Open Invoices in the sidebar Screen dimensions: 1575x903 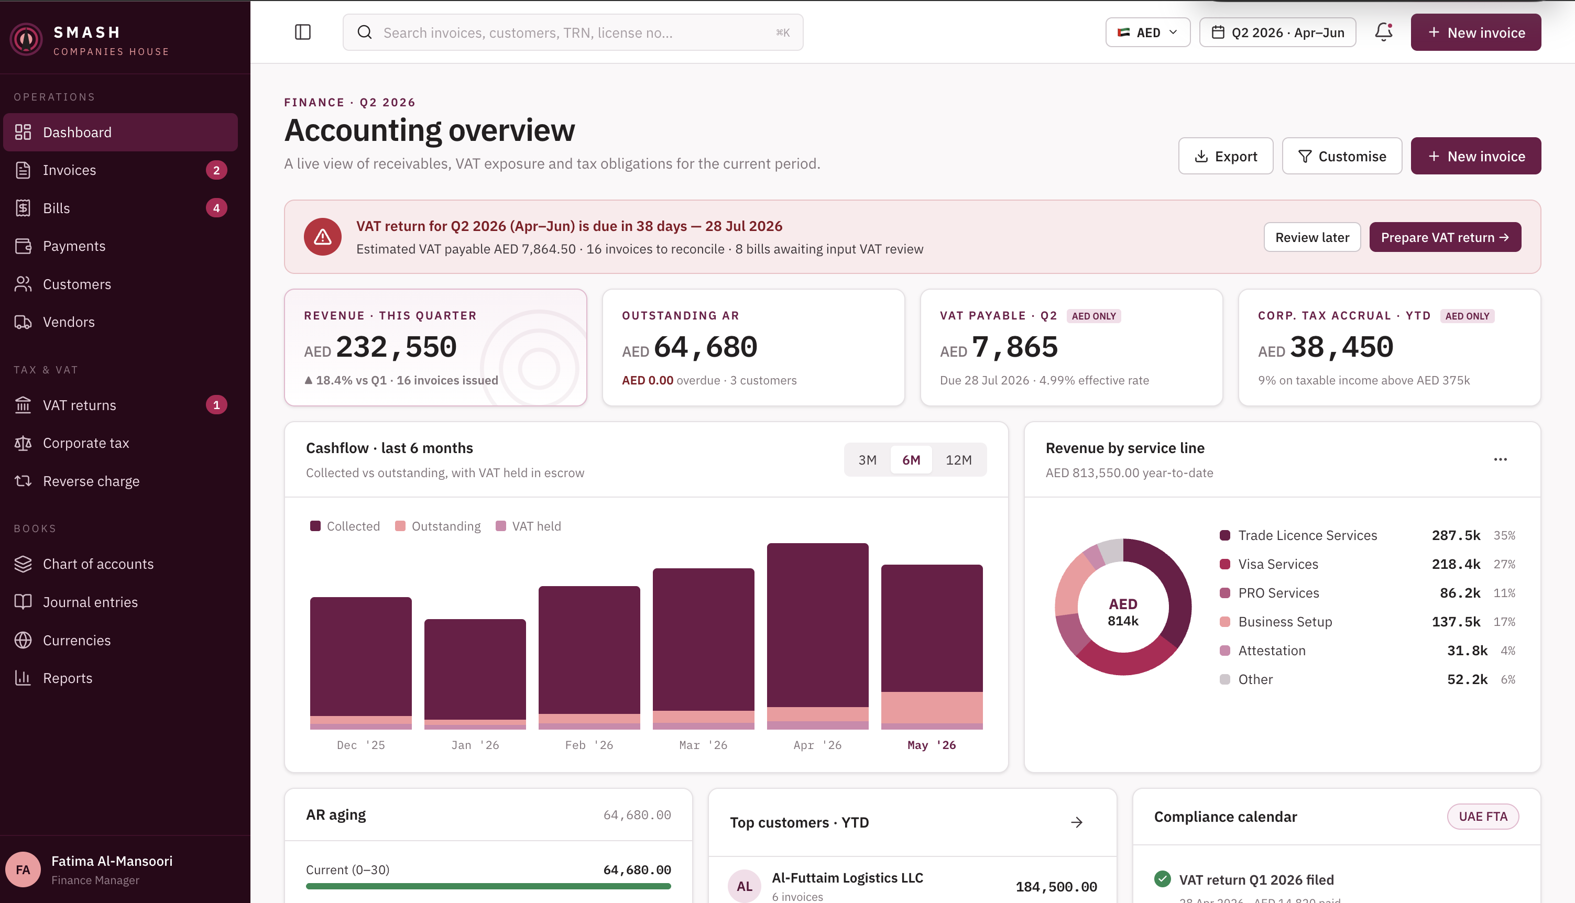121,170
